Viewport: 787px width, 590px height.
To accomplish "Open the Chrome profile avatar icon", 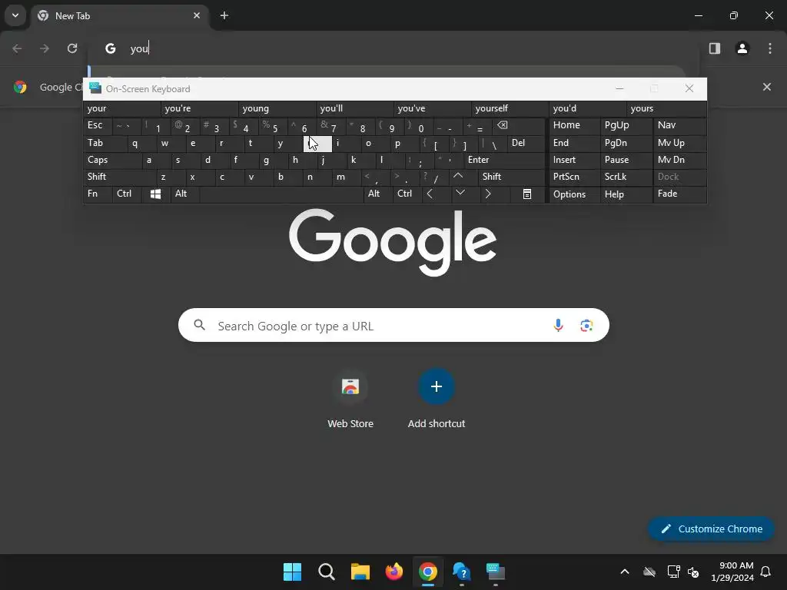I will coord(742,48).
